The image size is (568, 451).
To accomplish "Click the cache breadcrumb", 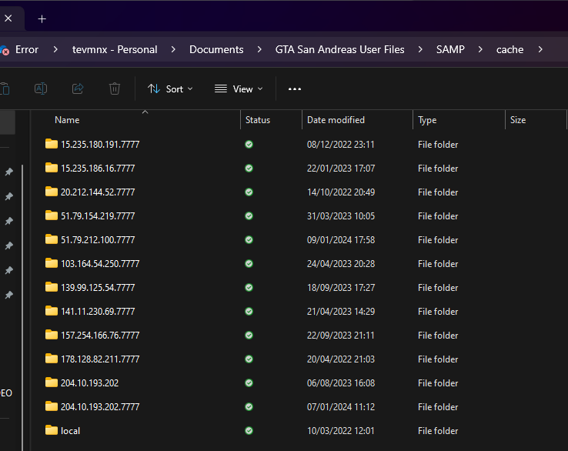I will [510, 49].
